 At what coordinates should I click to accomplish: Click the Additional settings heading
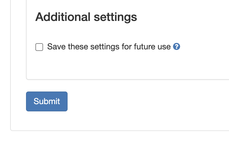[86, 17]
